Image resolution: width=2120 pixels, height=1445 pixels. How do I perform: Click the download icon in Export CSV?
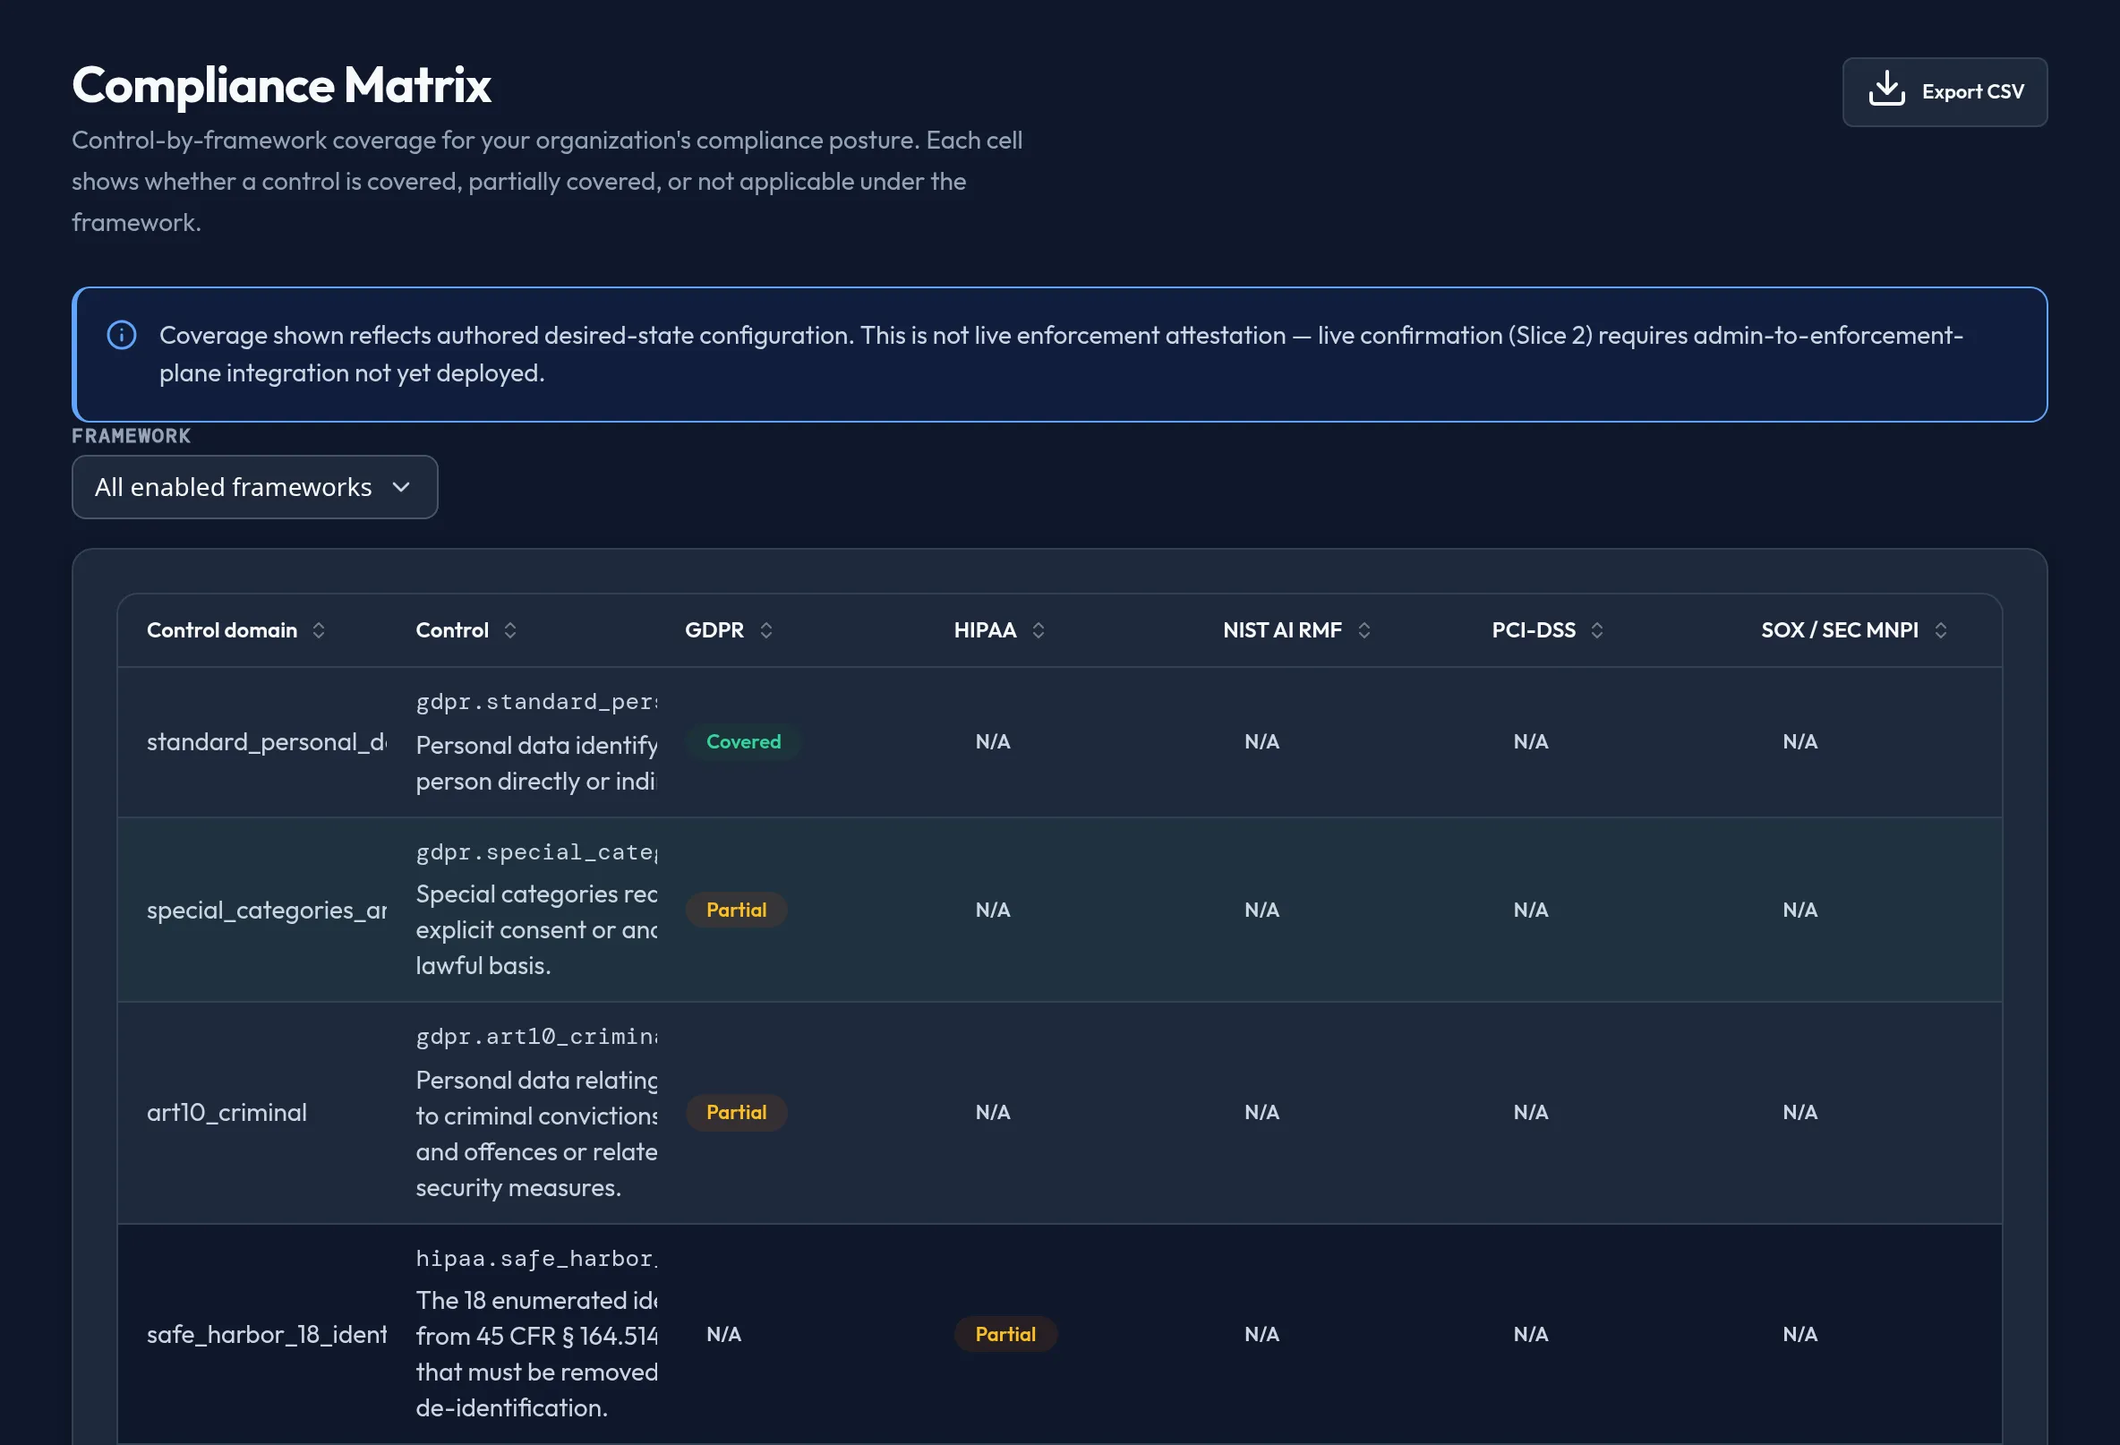click(x=1886, y=90)
